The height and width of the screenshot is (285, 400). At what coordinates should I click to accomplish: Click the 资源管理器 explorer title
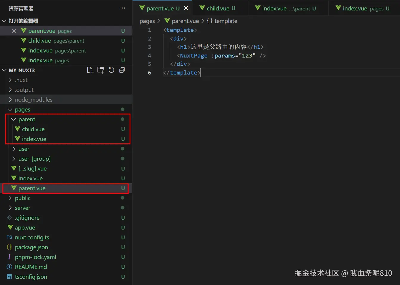coord(21,8)
